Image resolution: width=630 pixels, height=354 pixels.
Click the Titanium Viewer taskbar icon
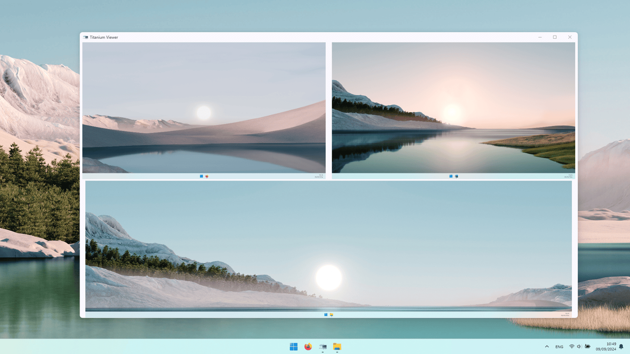click(323, 347)
